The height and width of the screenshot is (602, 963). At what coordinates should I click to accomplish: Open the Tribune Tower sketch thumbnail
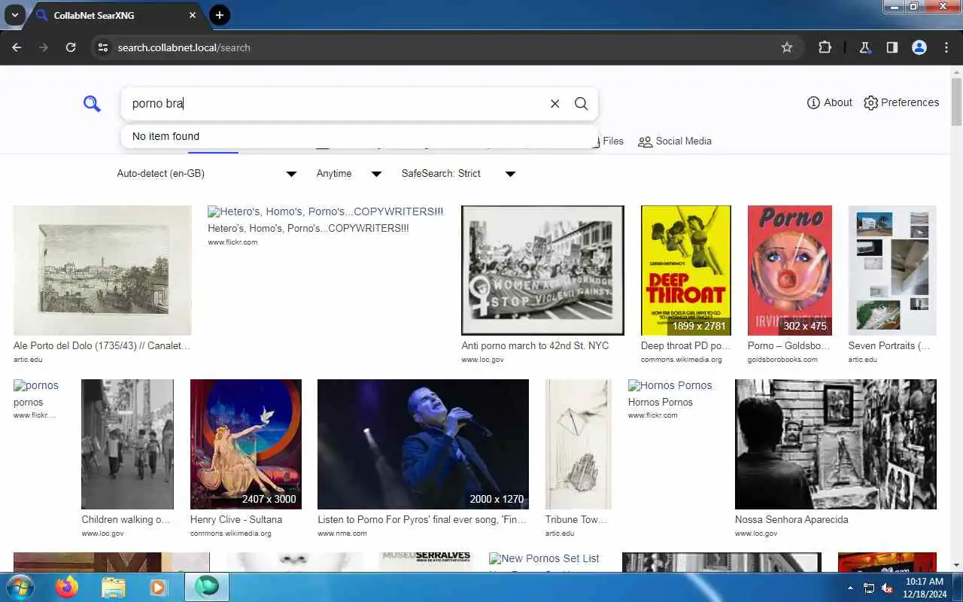[x=579, y=444]
